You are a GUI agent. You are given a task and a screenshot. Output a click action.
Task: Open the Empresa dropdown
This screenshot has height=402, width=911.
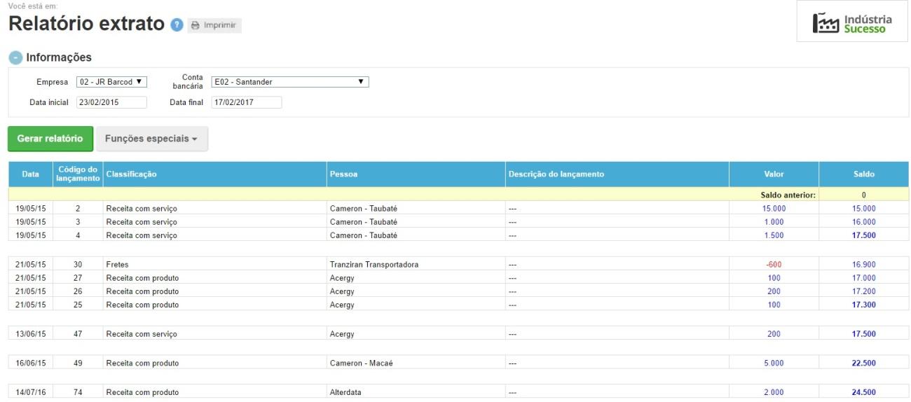[112, 82]
